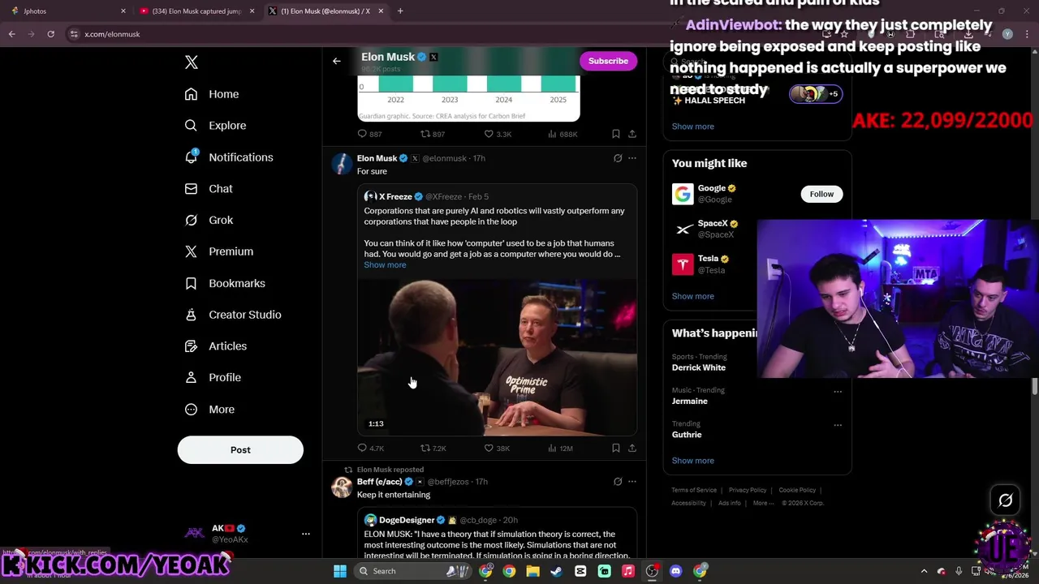1039x584 pixels.
Task: Open the Jermaine music trend
Action: pos(690,401)
